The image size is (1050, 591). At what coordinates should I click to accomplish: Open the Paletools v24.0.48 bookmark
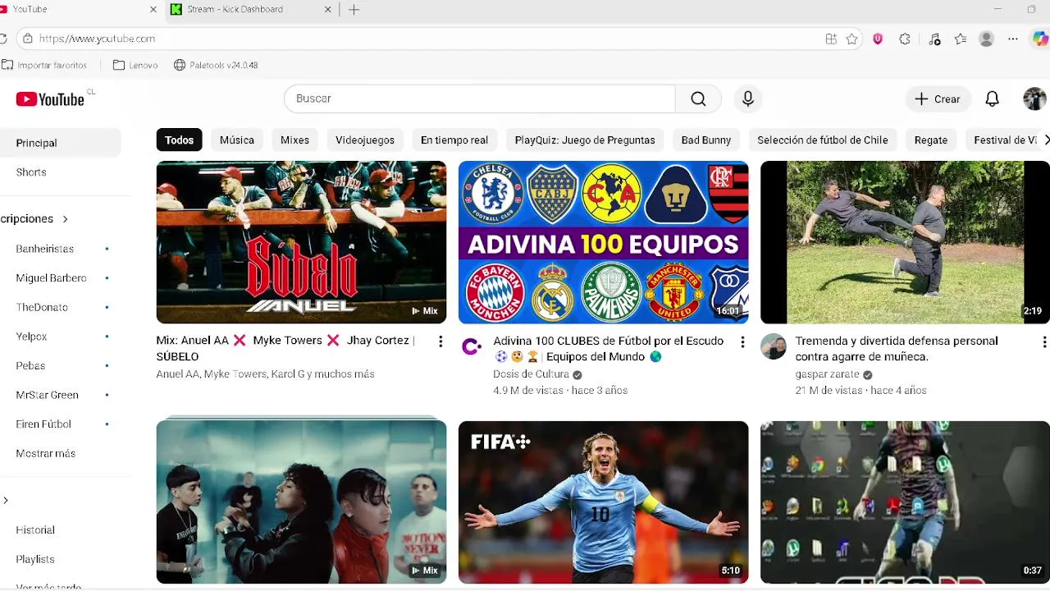(216, 65)
